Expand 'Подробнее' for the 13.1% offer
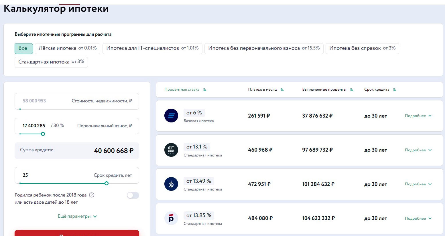 [x=418, y=150]
